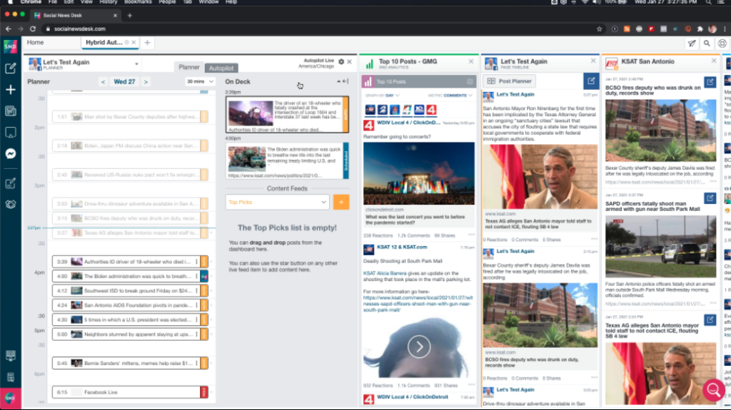This screenshot has height=410, width=731.
Task: Open more options on concert post
Action: [x=471, y=235]
